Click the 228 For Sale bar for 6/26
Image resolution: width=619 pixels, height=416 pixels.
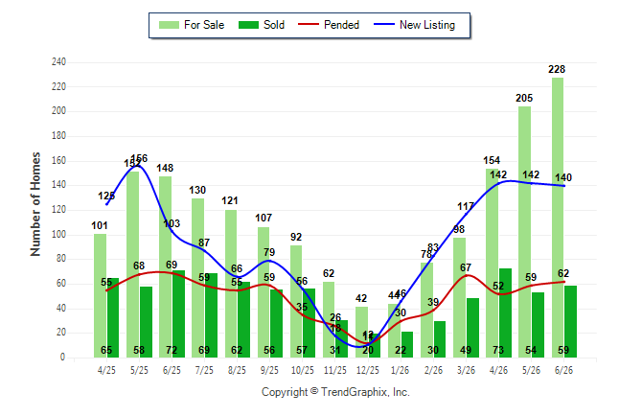click(x=558, y=218)
